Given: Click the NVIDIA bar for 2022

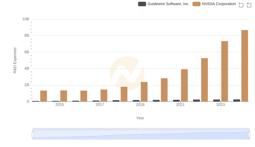Looking at the screenshot, I should pos(204,80).
